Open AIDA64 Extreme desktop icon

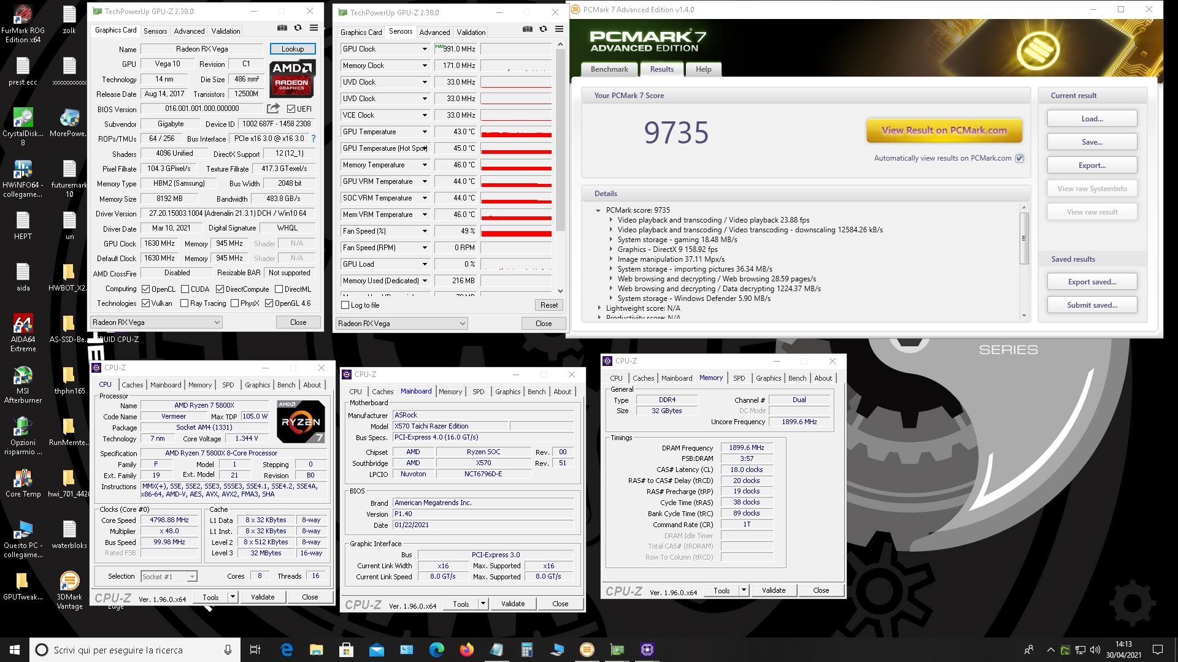tap(23, 333)
